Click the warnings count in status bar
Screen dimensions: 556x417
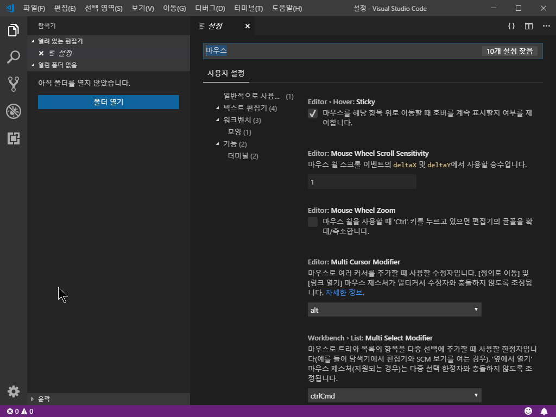tap(27, 412)
